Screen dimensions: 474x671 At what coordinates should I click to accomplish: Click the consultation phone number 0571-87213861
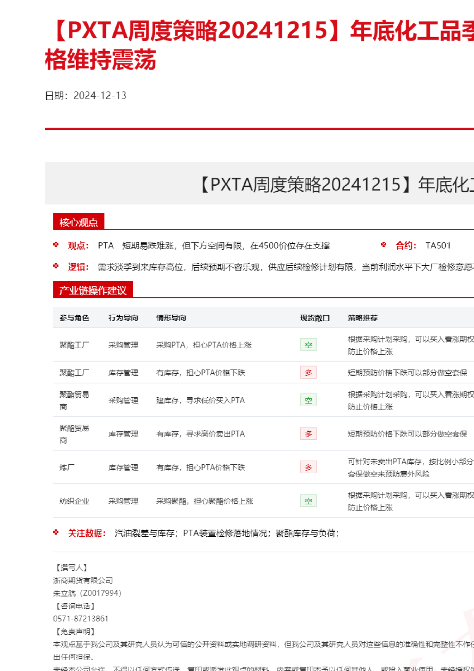coord(81,619)
